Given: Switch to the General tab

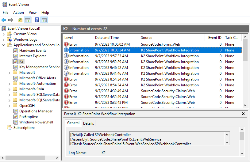Looking at the screenshot, I should (73, 123).
